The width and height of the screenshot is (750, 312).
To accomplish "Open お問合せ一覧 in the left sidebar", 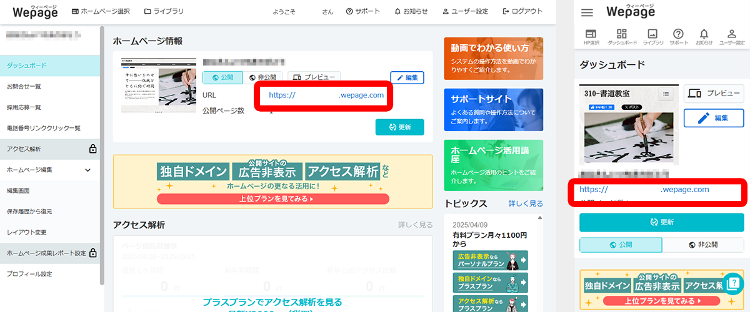I will [x=24, y=86].
